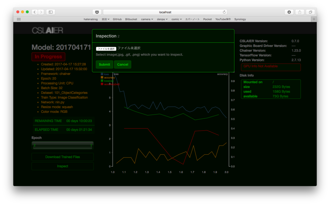
Task: Toggle the loss legend swatch
Action: (102, 74)
